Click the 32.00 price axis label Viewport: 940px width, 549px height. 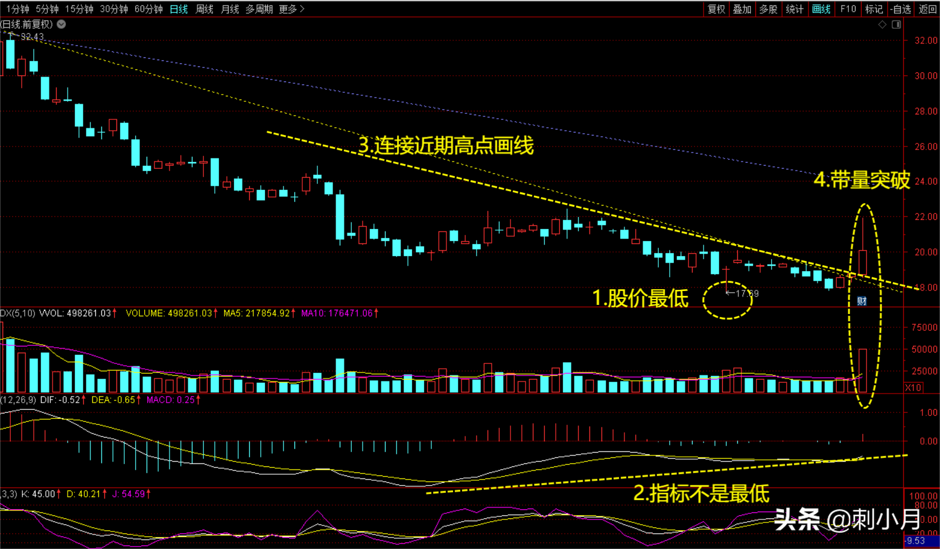926,40
